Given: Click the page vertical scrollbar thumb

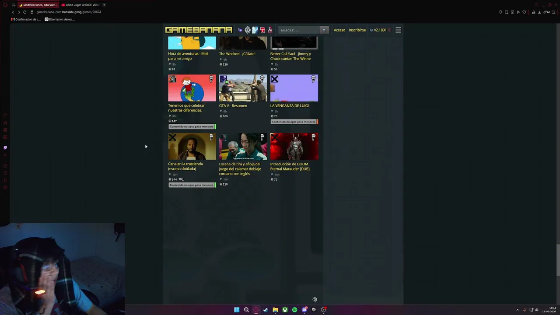Looking at the screenshot, I should [x=558, y=260].
